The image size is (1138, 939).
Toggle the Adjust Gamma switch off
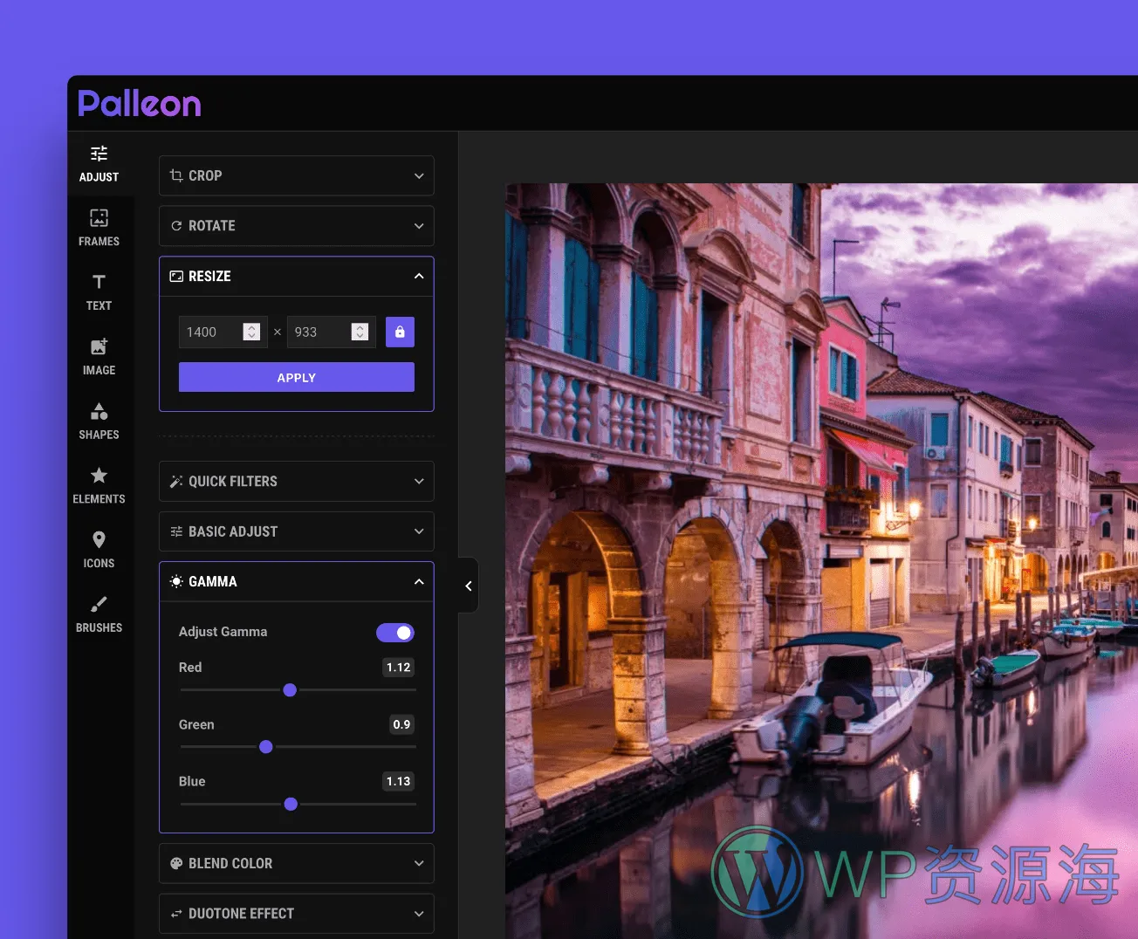[395, 632]
